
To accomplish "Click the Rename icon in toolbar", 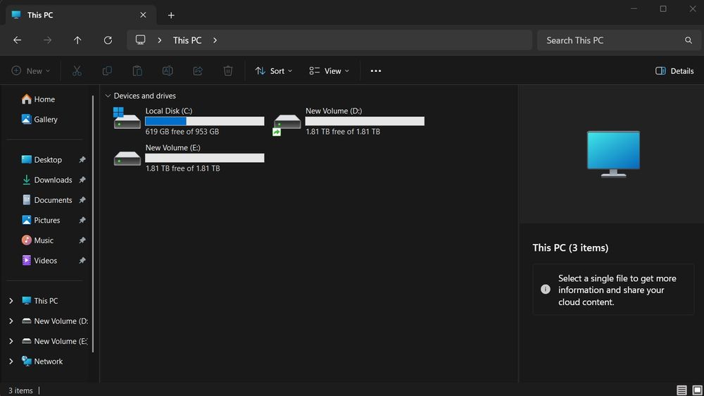I will (x=168, y=70).
